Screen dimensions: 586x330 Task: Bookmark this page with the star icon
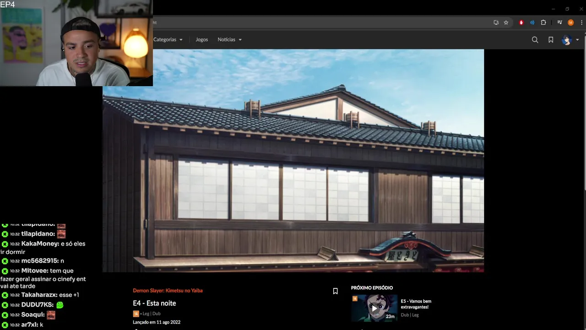coord(506,22)
